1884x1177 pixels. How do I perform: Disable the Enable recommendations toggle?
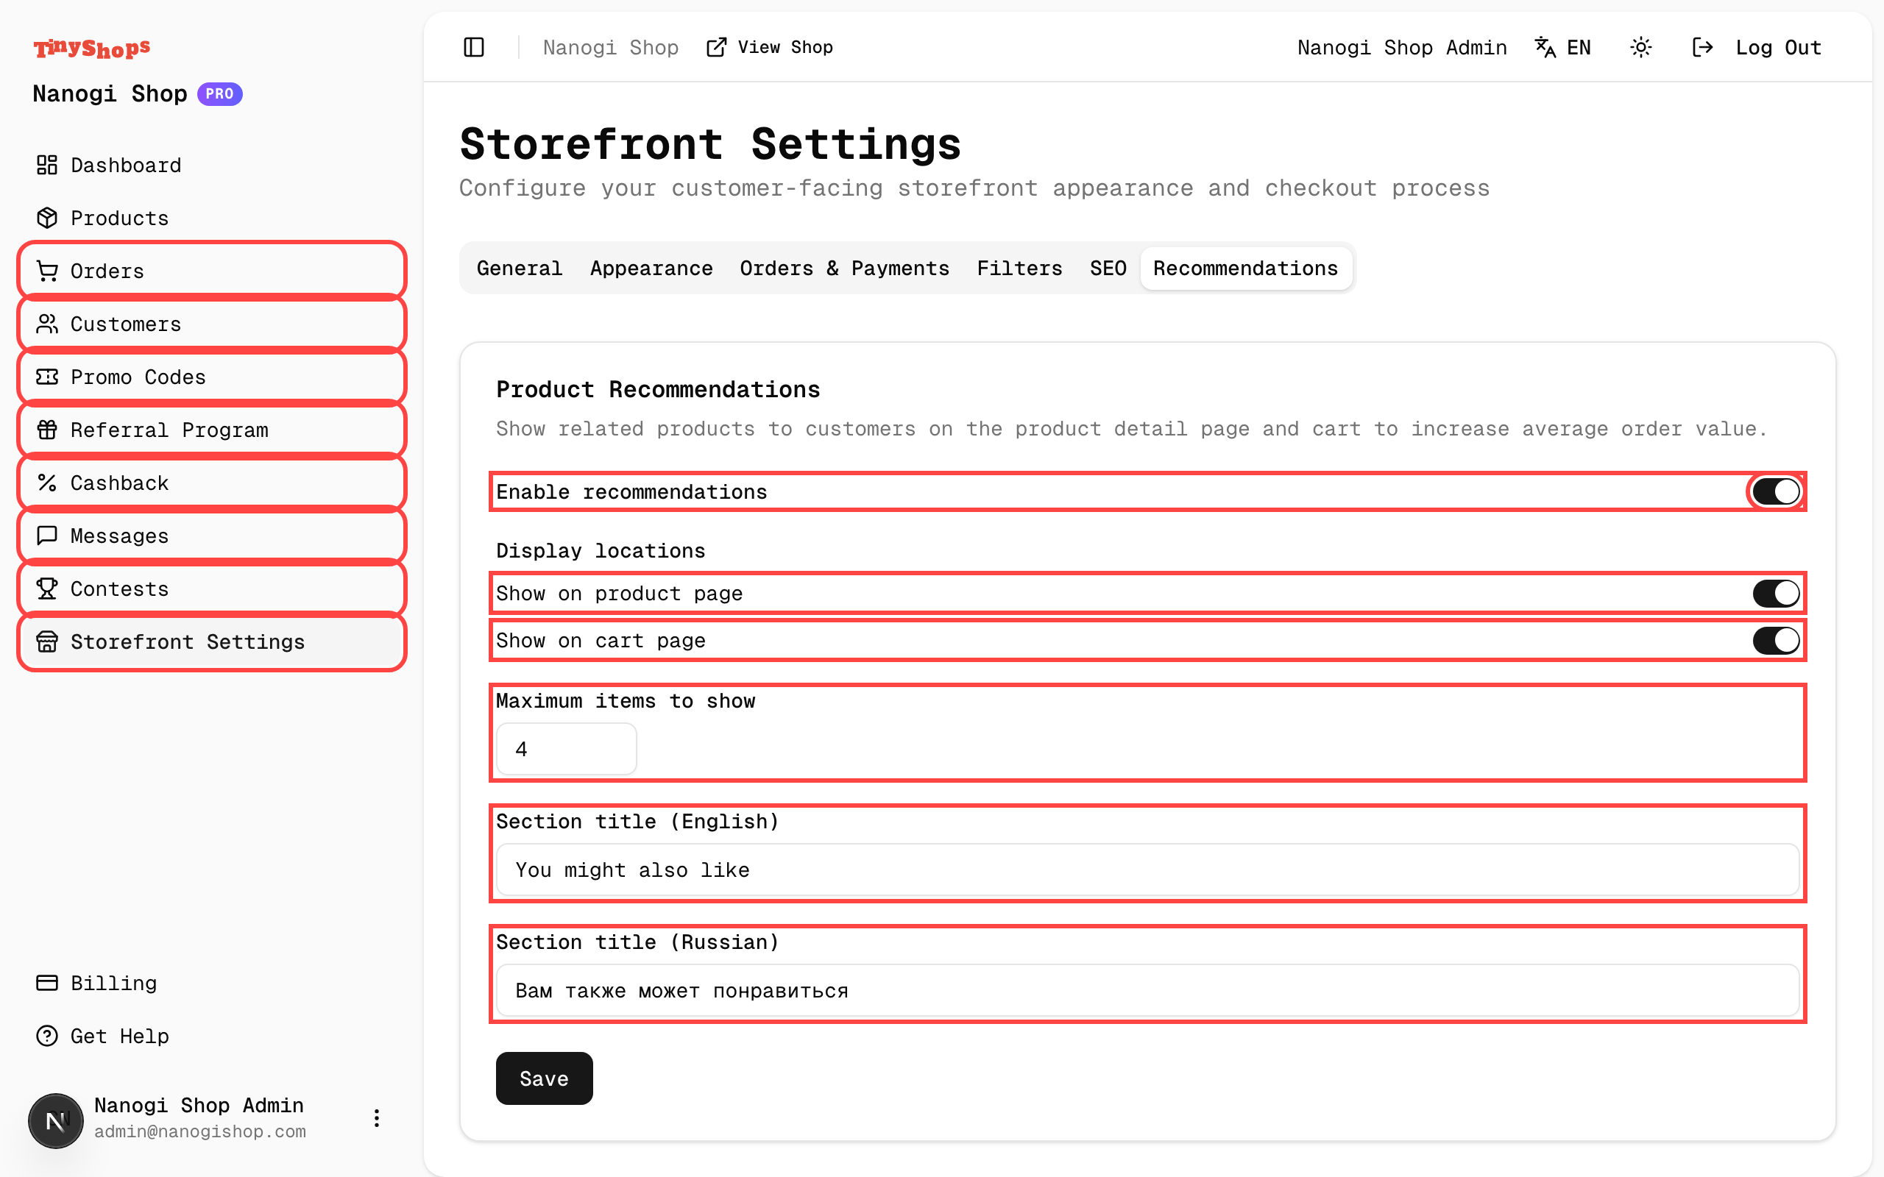pyautogui.click(x=1775, y=491)
